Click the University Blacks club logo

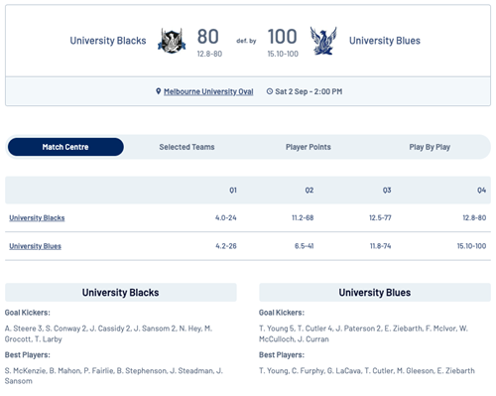[x=172, y=41]
